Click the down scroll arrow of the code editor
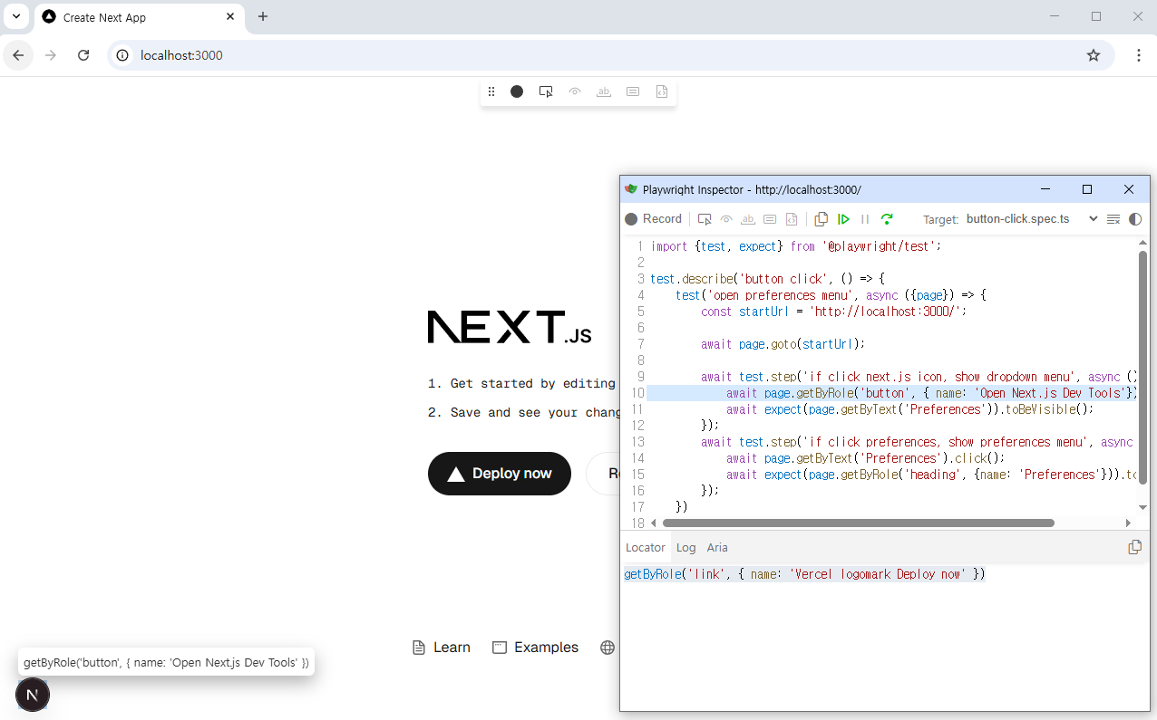1157x720 pixels. tap(1142, 507)
